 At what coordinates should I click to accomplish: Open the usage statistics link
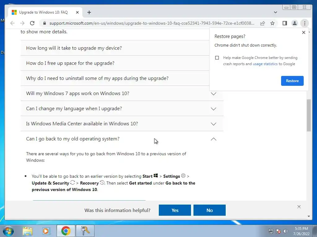tap(265, 64)
